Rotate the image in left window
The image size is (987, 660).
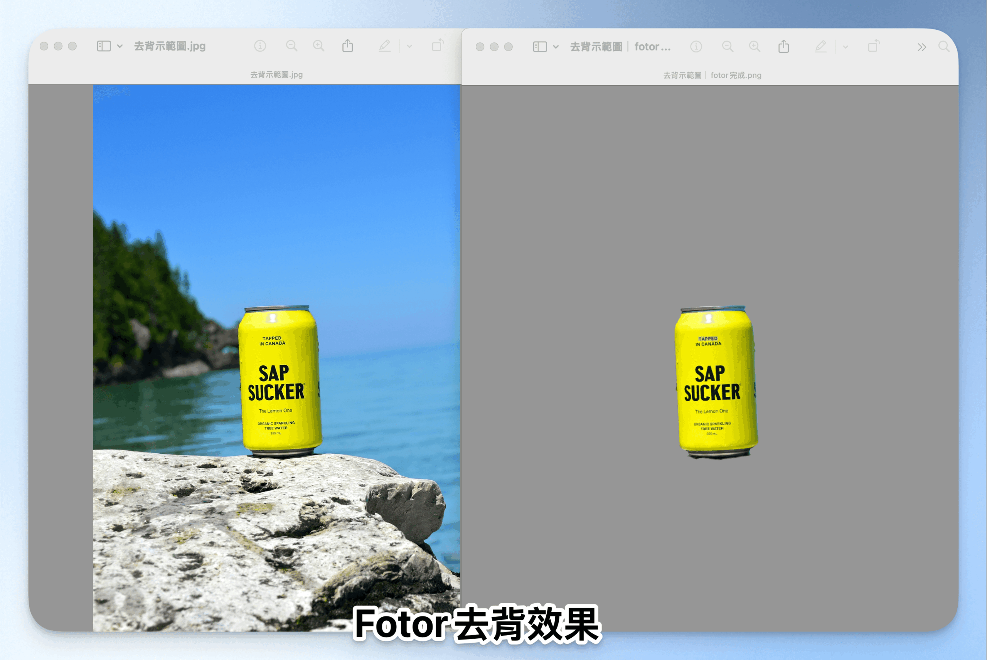click(438, 45)
